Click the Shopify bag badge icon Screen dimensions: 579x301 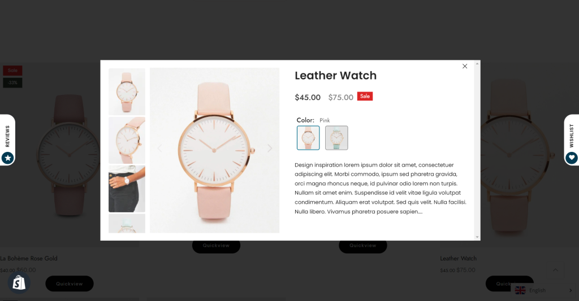19,283
